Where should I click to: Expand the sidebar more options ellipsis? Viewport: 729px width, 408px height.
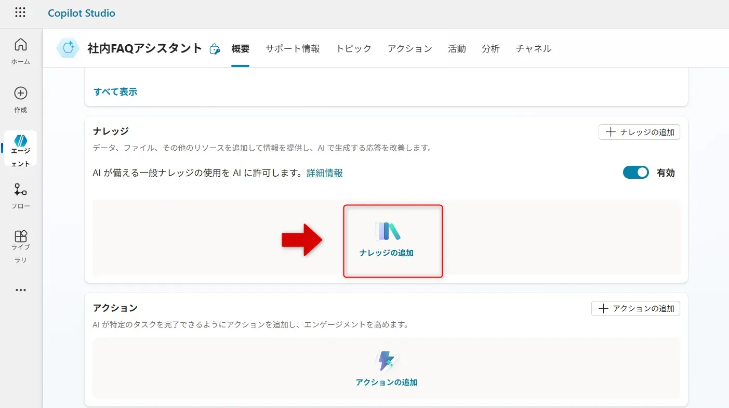coord(21,290)
